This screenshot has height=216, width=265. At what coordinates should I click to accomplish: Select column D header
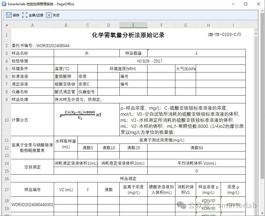coord(108,25)
